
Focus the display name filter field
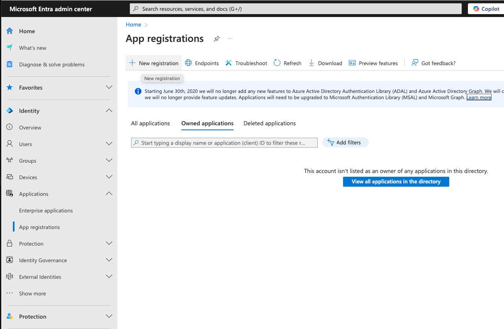[224, 143]
